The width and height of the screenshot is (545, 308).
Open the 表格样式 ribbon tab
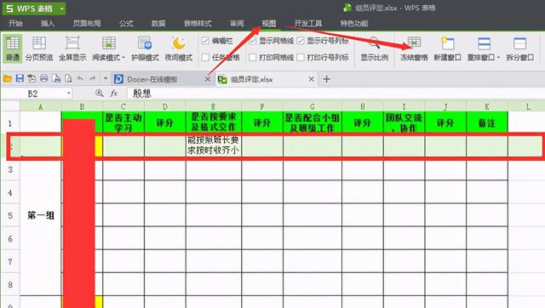[x=198, y=23]
